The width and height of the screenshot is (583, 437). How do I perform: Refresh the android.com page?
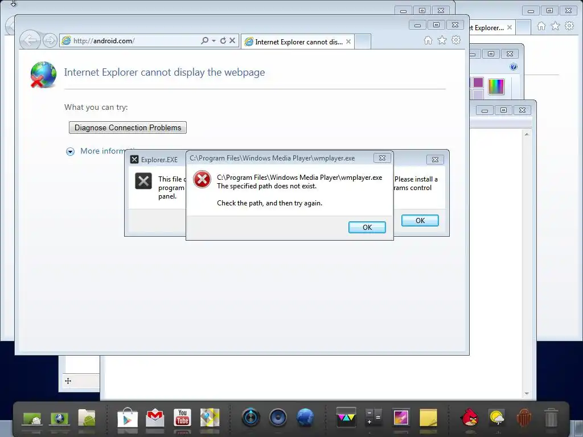[x=223, y=40]
